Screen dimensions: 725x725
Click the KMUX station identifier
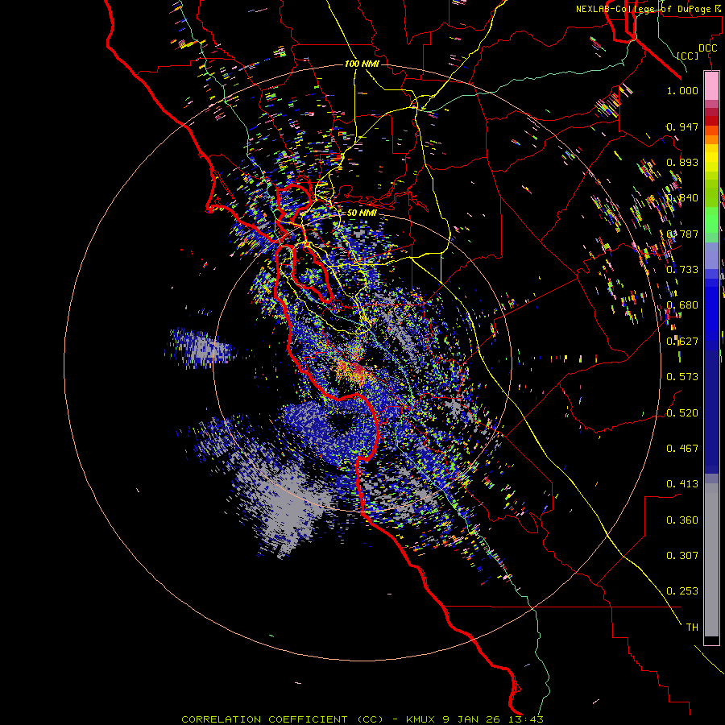[421, 719]
